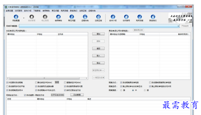
Task: Enable the 自动禁用手机和平板 checkbox
Action: coord(7,86)
